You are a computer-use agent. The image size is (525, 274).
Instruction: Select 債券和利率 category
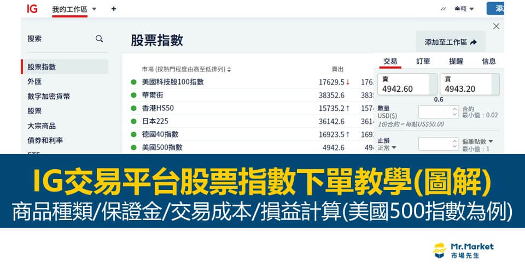click(x=45, y=140)
